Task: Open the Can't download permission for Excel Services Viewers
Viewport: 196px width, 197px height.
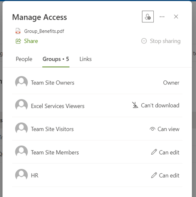Action: [x=156, y=105]
